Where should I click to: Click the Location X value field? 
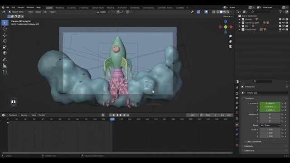pos(270,104)
